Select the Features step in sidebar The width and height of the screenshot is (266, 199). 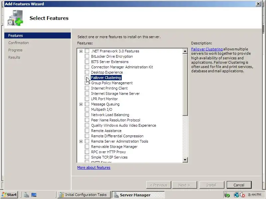point(38,35)
